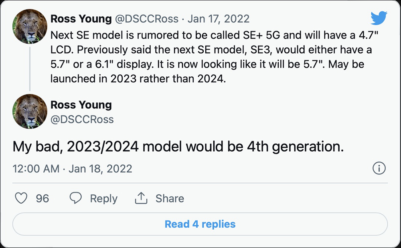Click the thread connector line between avatars
Screen dimensions: 401x248
coord(30,69)
